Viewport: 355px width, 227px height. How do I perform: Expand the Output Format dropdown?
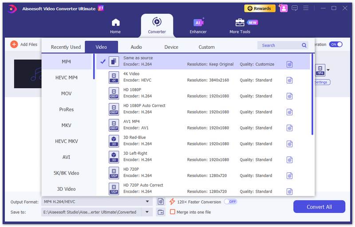point(147,202)
